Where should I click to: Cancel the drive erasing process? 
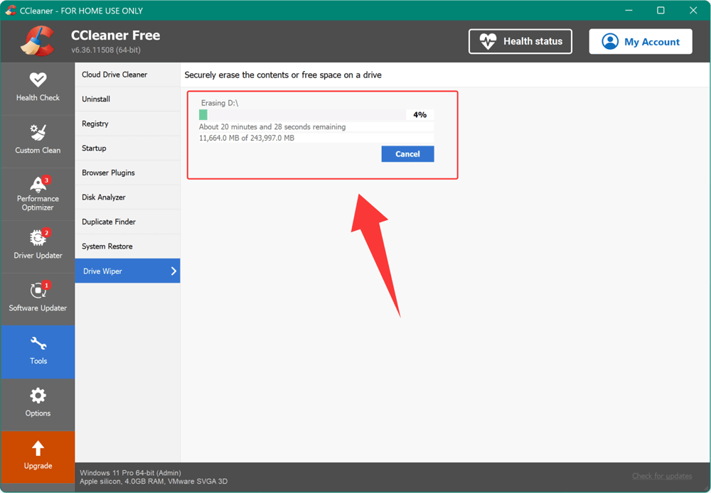407,154
